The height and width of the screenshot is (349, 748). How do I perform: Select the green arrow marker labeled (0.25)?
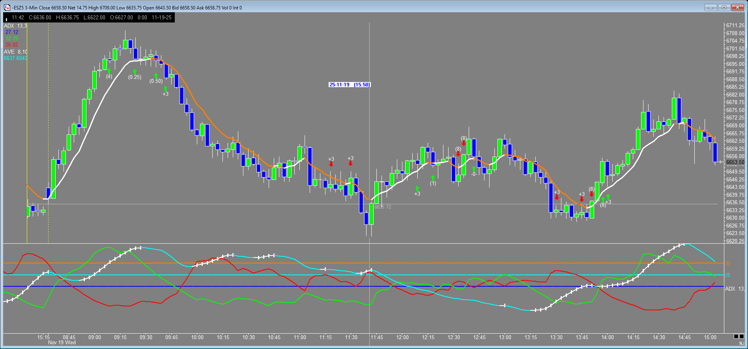coord(135,72)
